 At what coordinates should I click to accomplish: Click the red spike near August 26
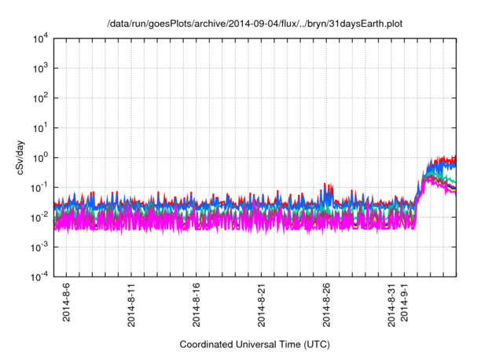coord(328,189)
